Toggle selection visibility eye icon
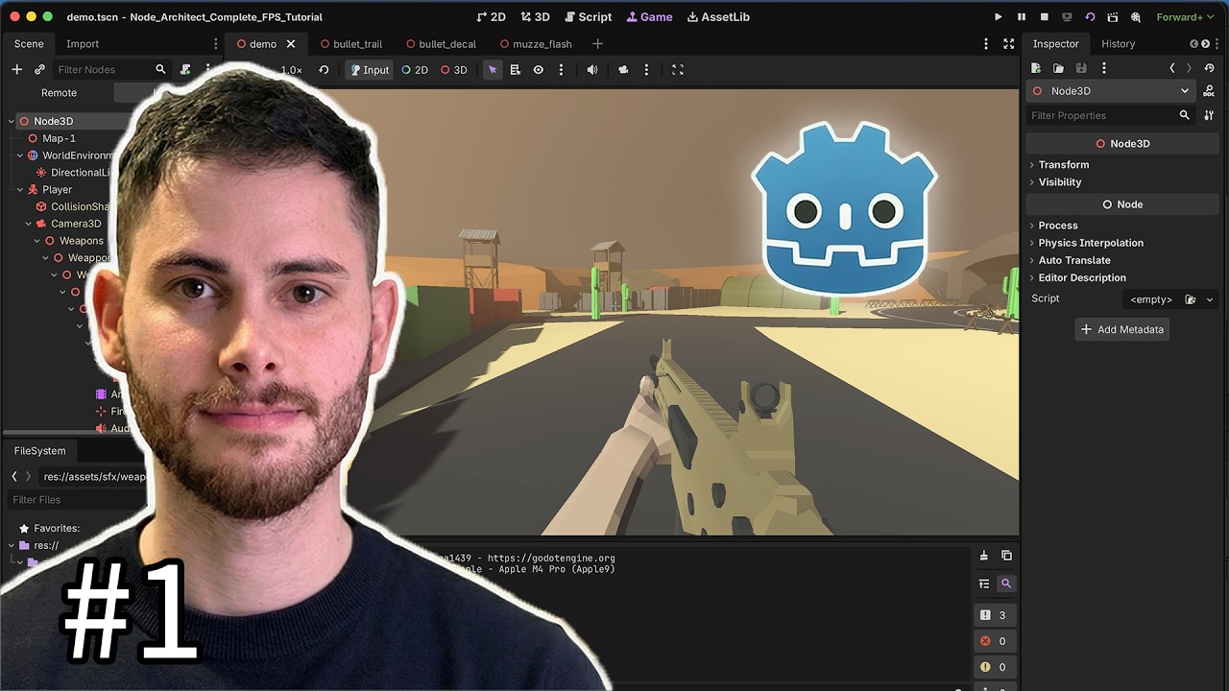 539,70
